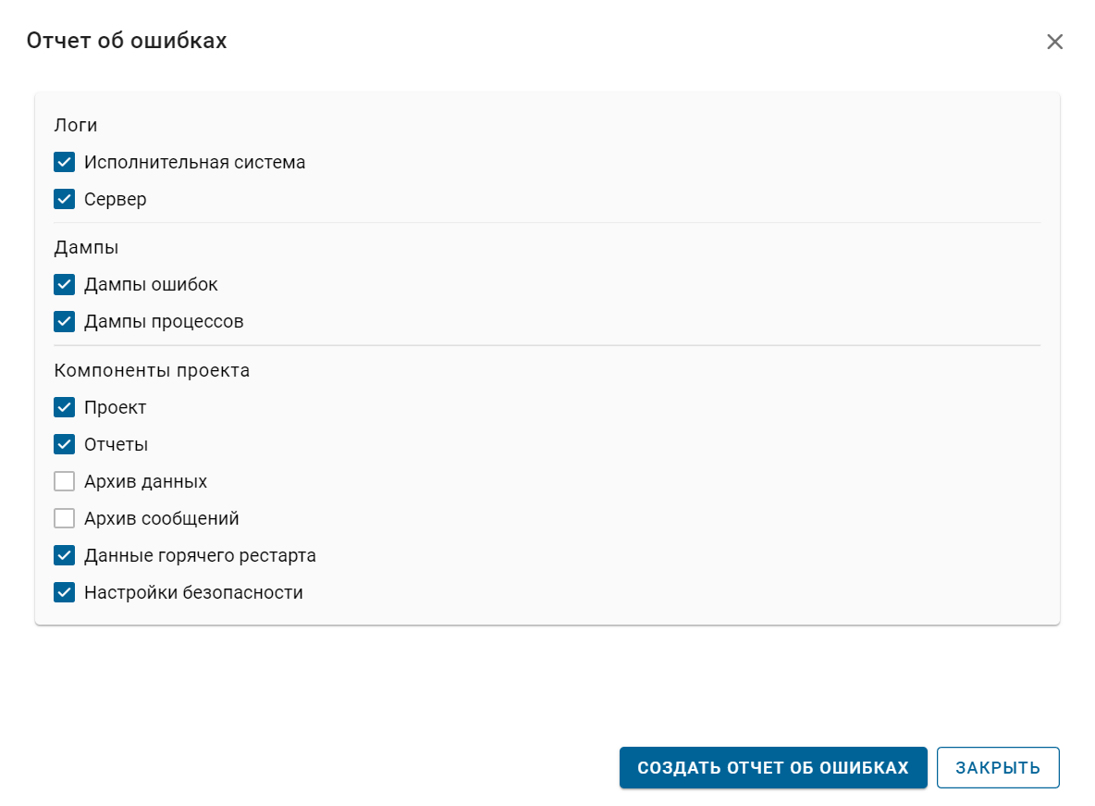Click the Данные горячего рестарта label
This screenshot has height=806, width=1095.
point(200,556)
